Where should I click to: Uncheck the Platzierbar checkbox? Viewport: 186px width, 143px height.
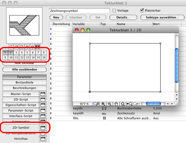[142, 10]
